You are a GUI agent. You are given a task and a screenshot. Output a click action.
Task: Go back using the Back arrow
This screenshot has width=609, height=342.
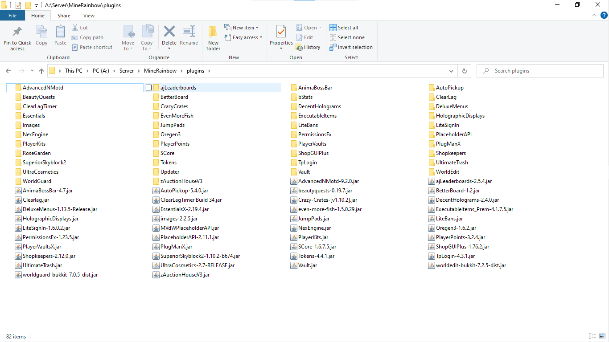pos(8,71)
